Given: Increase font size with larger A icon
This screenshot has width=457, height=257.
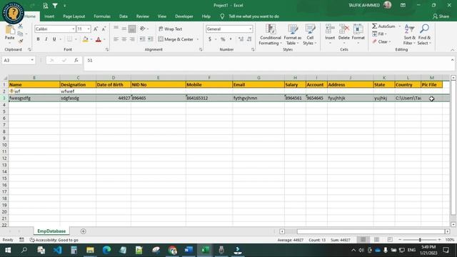Looking at the screenshot, I should coord(96,29).
